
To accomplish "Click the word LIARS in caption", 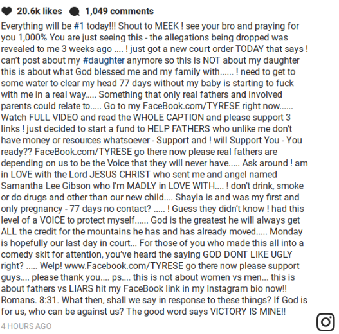I will [x=81, y=289].
